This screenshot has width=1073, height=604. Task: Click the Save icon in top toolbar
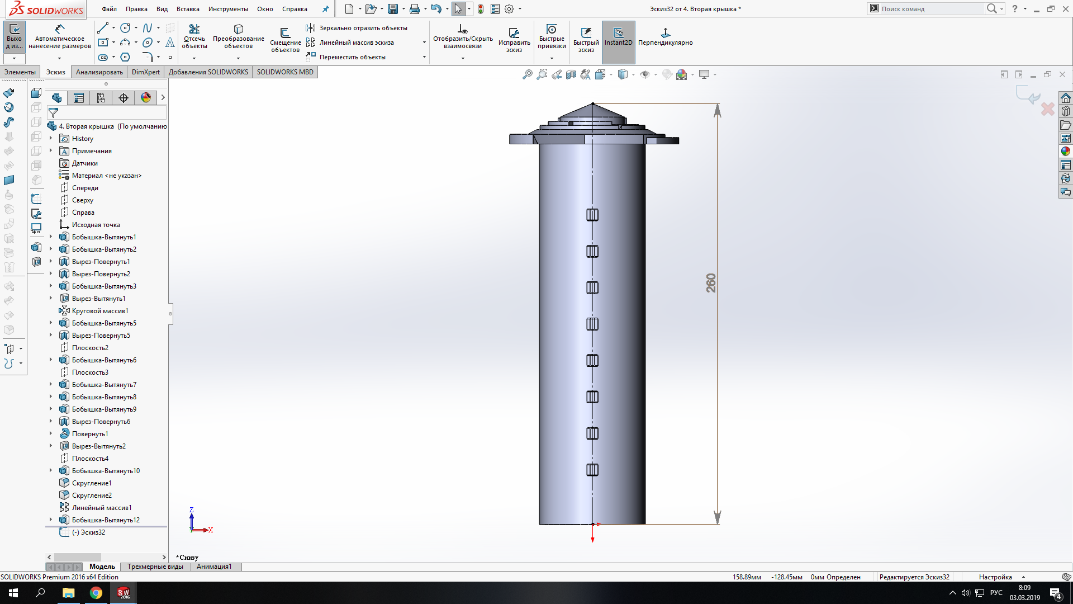[x=393, y=9]
